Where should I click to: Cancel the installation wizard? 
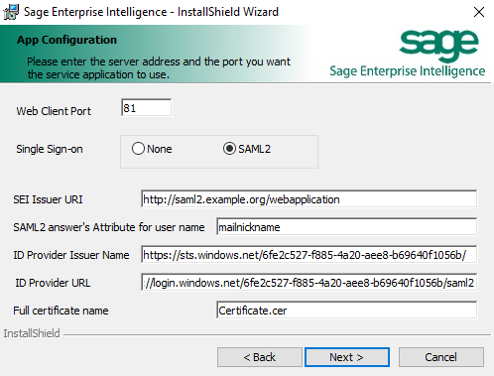point(441,357)
